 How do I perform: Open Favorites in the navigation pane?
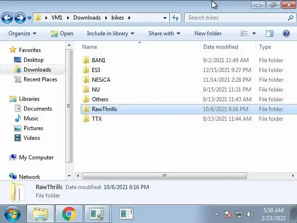point(30,50)
